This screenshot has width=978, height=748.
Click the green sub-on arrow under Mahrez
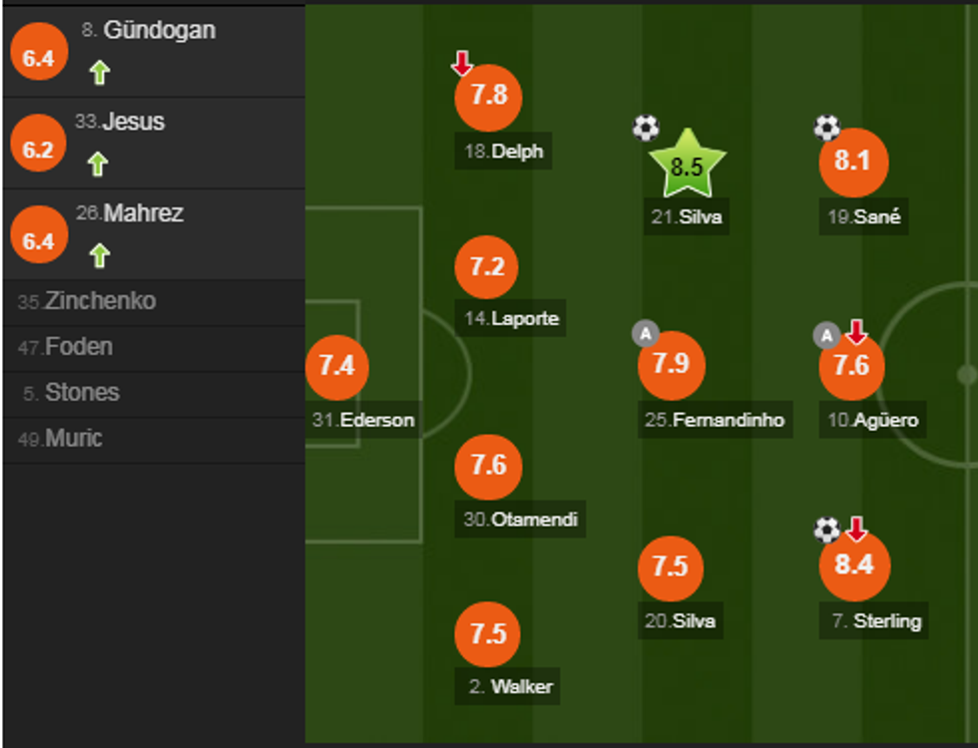pos(98,255)
